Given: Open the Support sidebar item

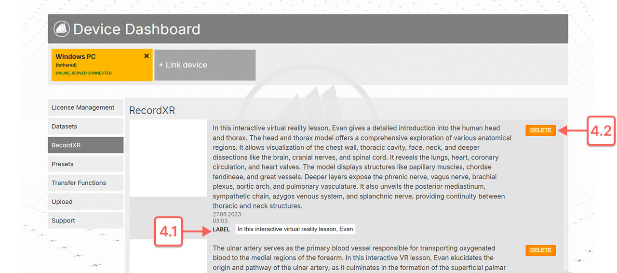Looking at the screenshot, I should 86,221.
